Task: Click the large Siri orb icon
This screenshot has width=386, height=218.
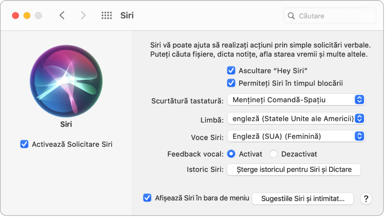Action: (x=66, y=81)
